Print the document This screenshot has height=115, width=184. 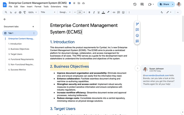20,12
